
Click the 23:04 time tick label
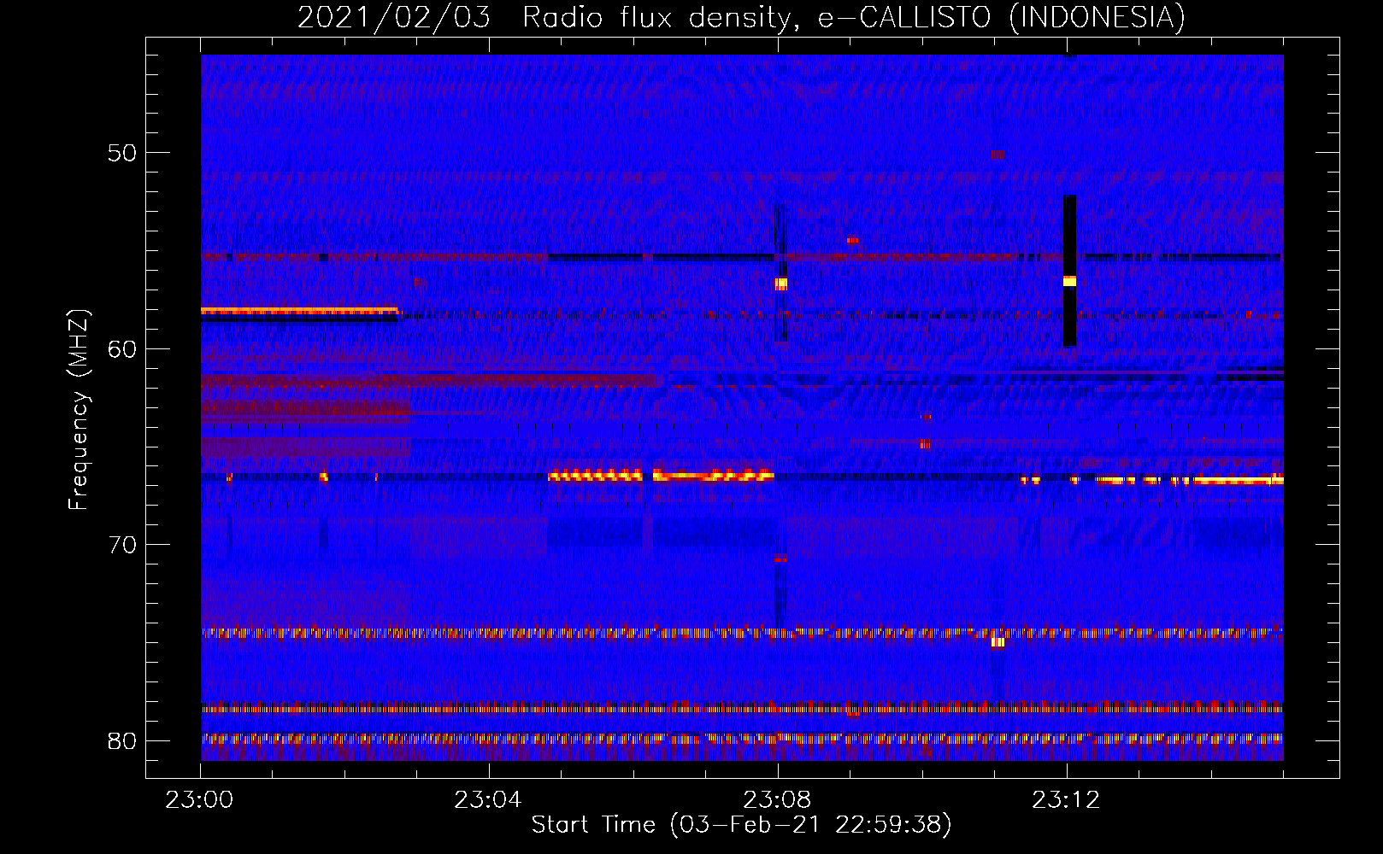488,800
